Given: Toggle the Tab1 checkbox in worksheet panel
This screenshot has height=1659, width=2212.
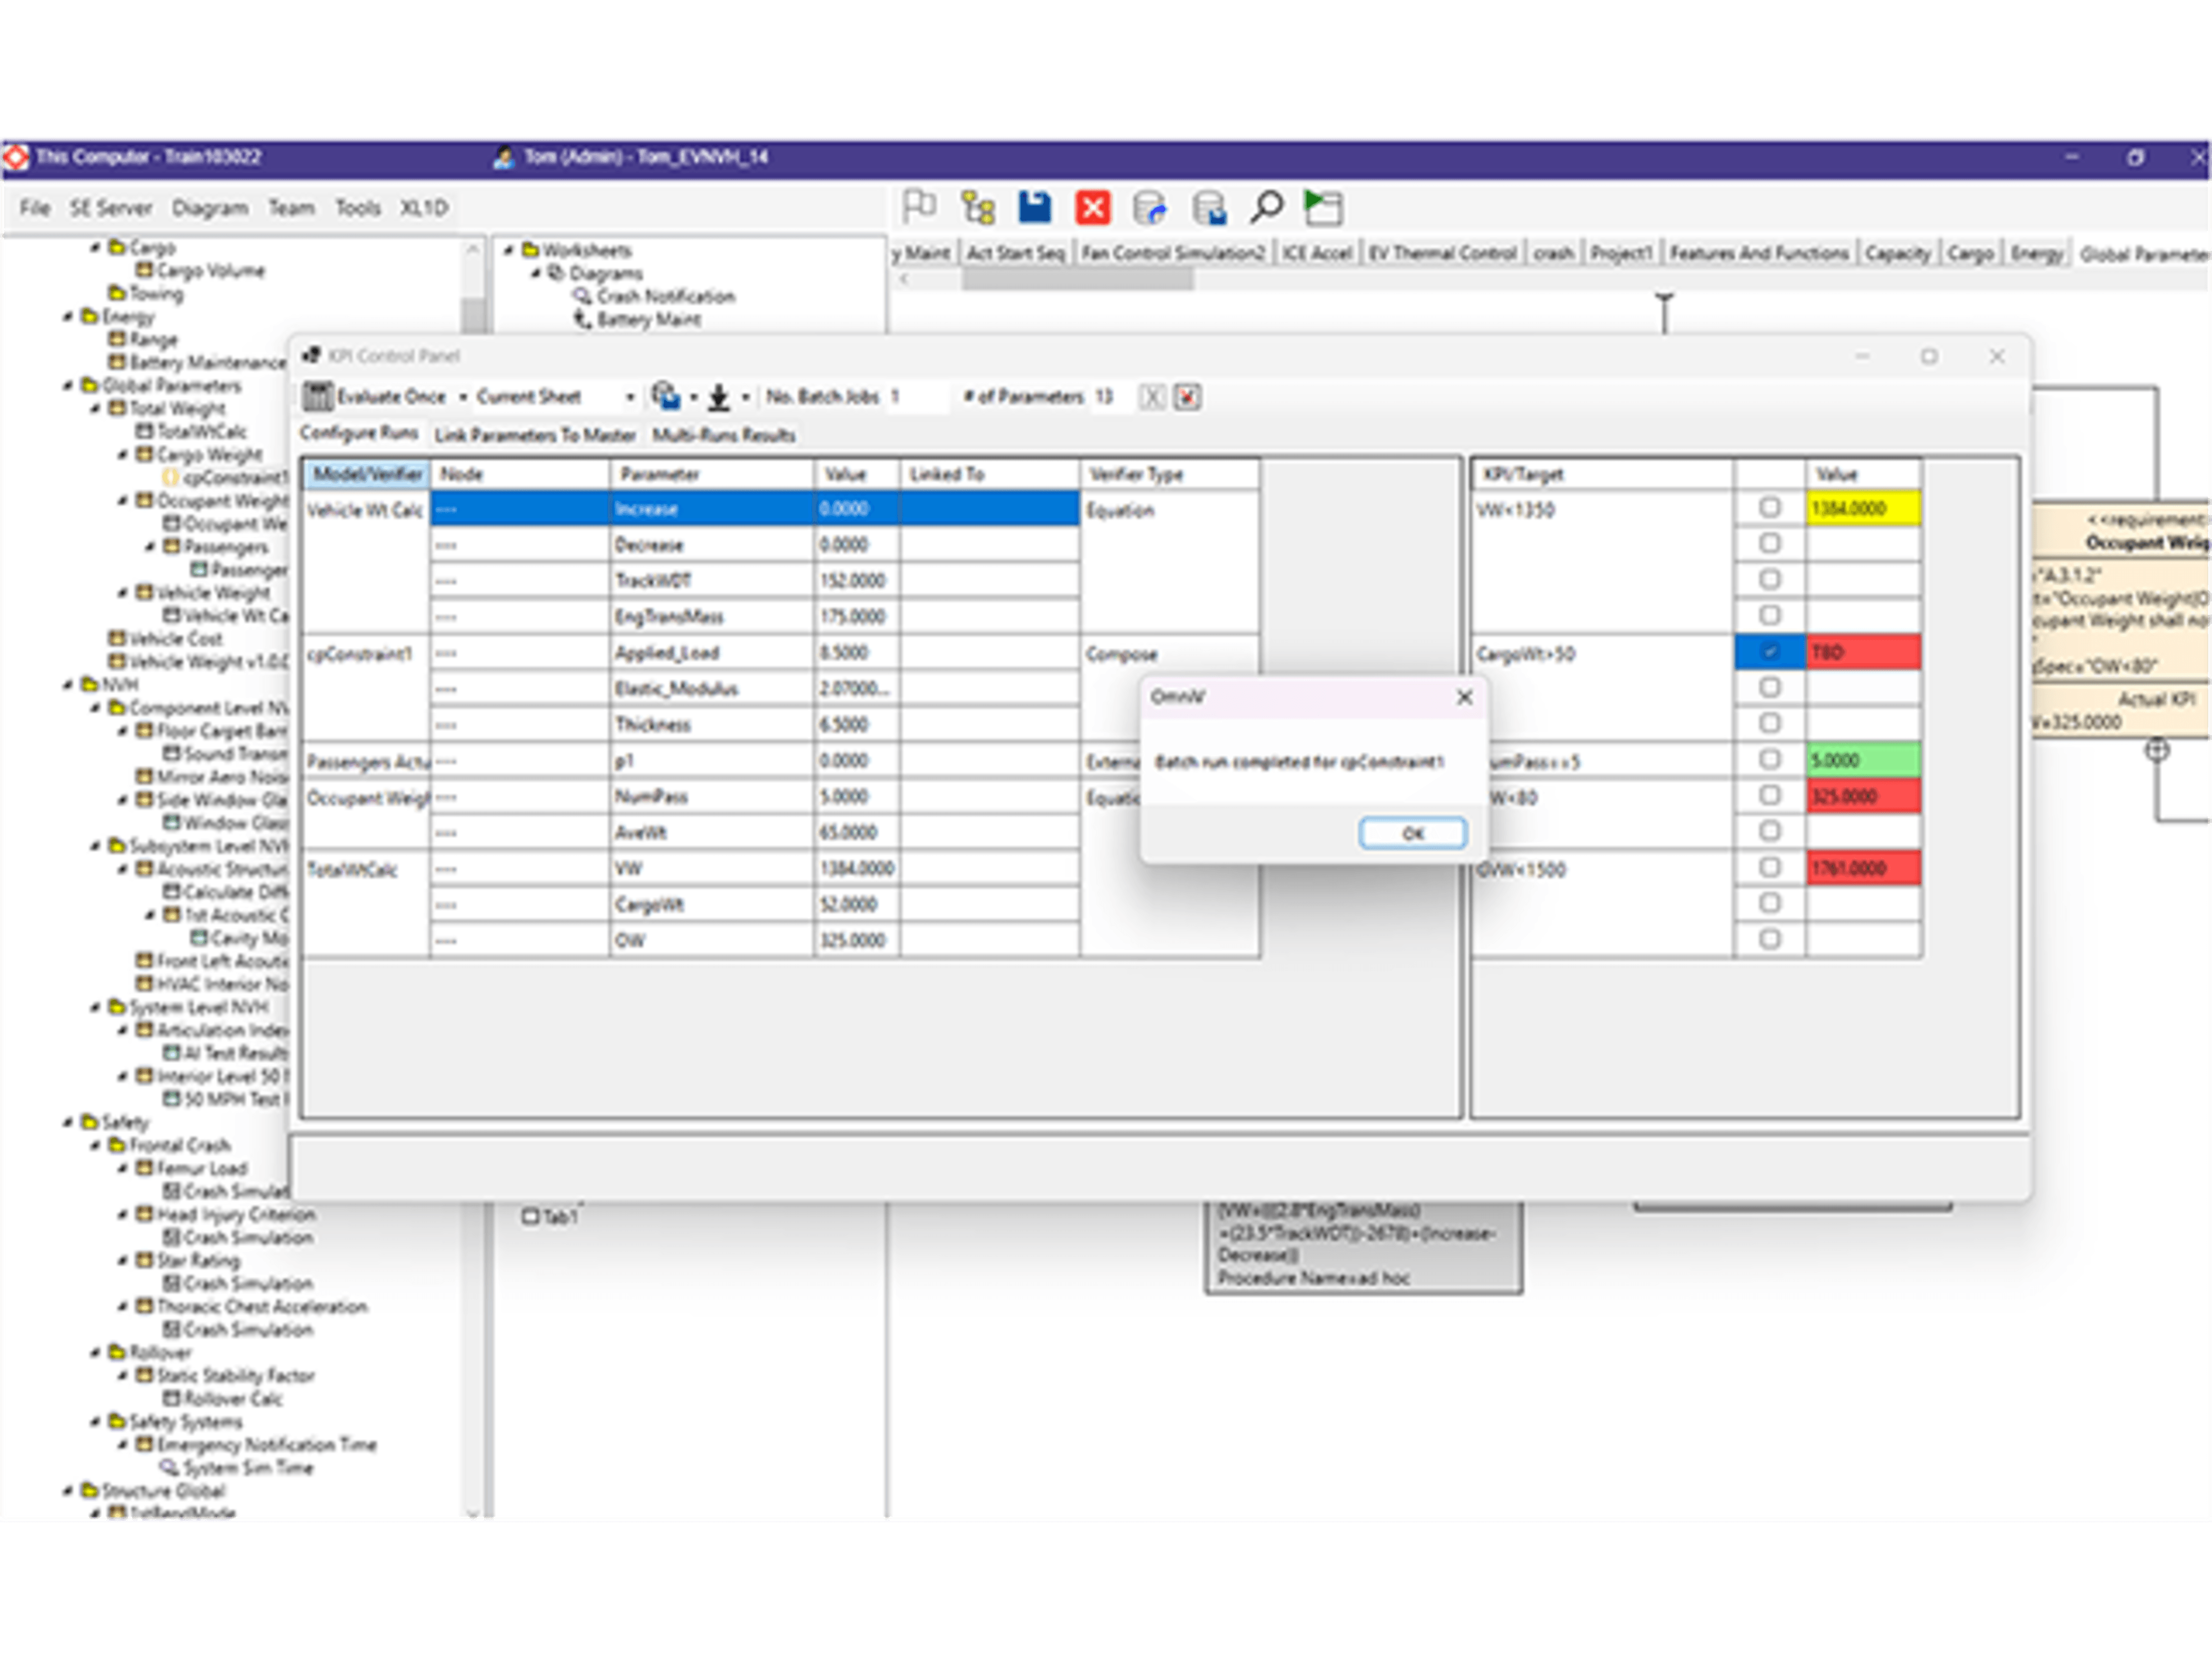Looking at the screenshot, I should click(531, 1217).
